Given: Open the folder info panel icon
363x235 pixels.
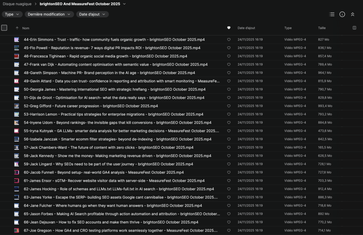Looking at the screenshot, I should [x=342, y=15].
